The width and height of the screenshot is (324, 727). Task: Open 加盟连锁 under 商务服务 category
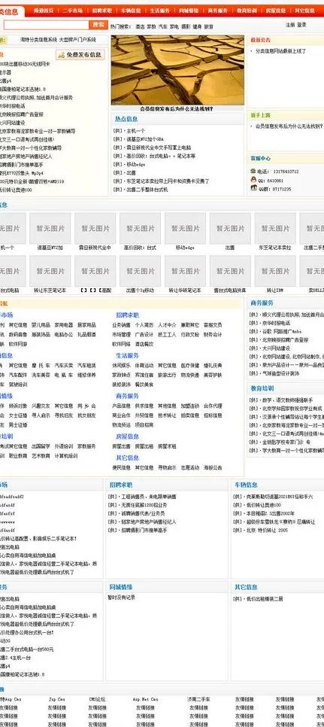(189, 406)
